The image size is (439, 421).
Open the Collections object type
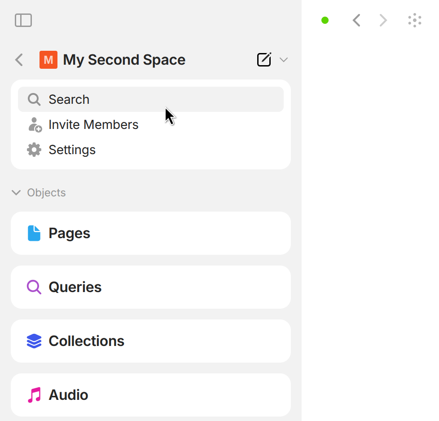point(150,341)
